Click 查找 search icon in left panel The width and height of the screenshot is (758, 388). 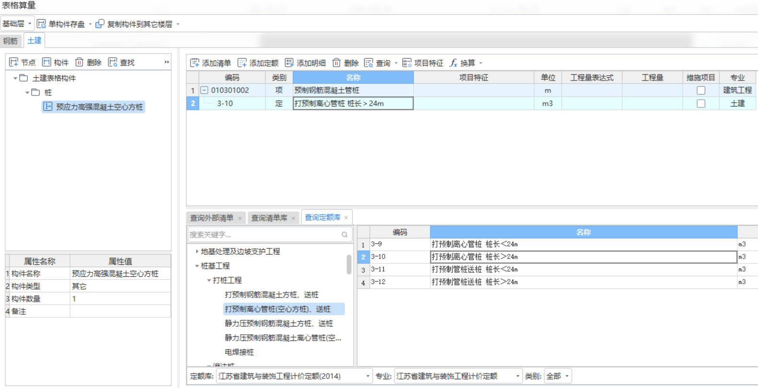[113, 62]
